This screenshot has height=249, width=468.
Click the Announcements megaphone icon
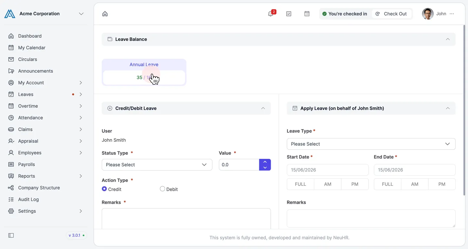point(11,71)
